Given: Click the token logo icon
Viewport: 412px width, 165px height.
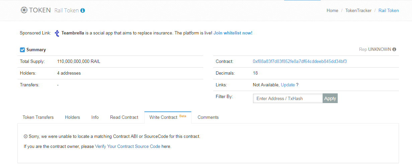Looking at the screenshot, I should click(x=24, y=10).
